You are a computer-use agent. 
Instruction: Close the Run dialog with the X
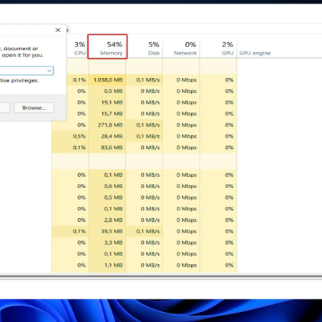click(x=58, y=30)
